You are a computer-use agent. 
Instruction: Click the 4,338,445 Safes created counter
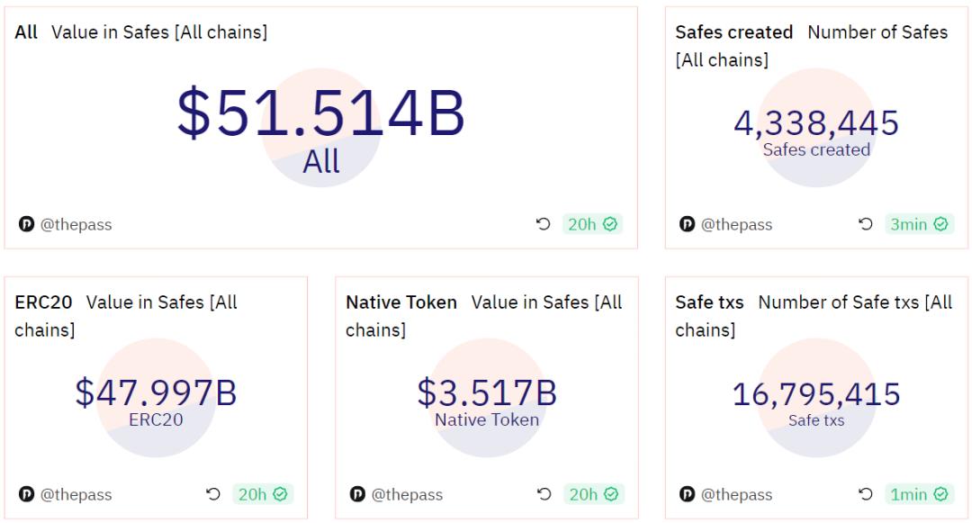(816, 123)
